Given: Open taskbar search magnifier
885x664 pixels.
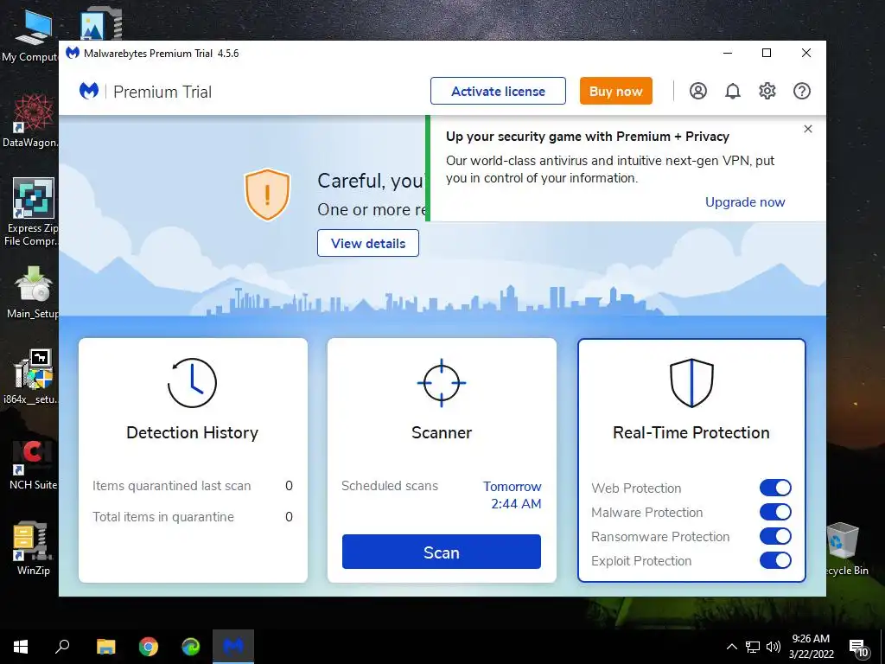Looking at the screenshot, I should coord(62,647).
